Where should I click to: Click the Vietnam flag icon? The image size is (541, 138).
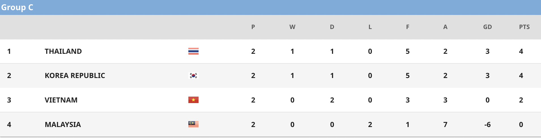tap(193, 100)
